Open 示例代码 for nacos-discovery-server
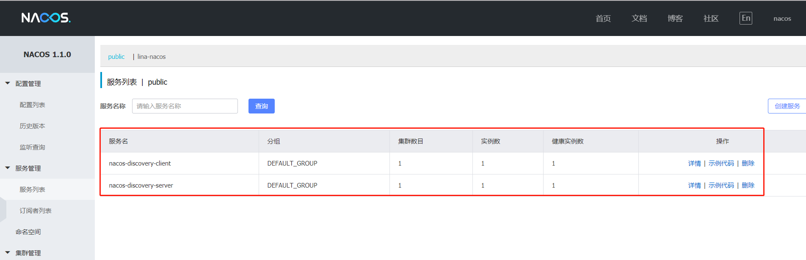This screenshot has width=806, height=260. click(721, 185)
